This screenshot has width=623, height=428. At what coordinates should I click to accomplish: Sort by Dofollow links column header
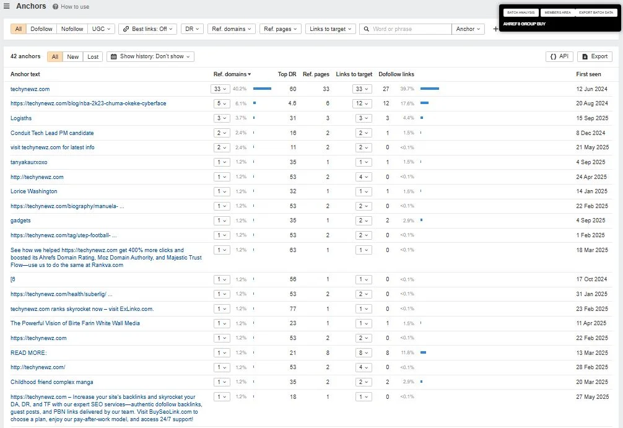(396, 74)
